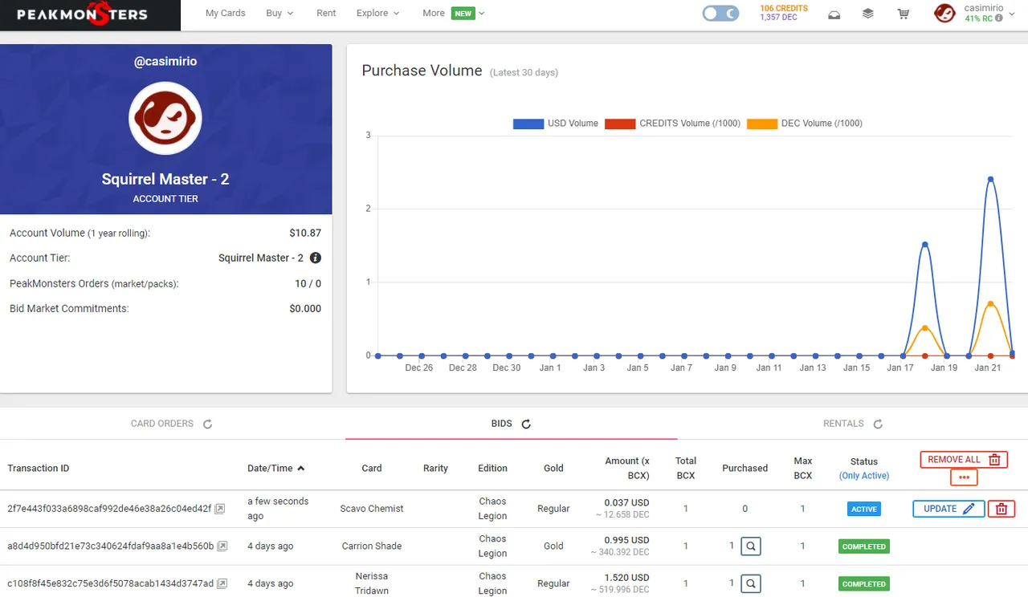This screenshot has width=1028, height=597.
Task: Click the Max BCX column header
Action: pos(803,468)
